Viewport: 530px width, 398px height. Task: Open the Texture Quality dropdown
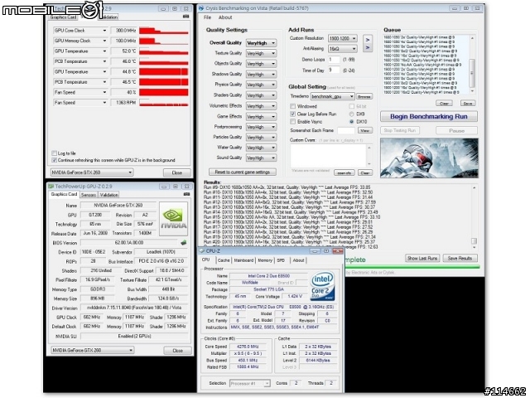[262, 53]
